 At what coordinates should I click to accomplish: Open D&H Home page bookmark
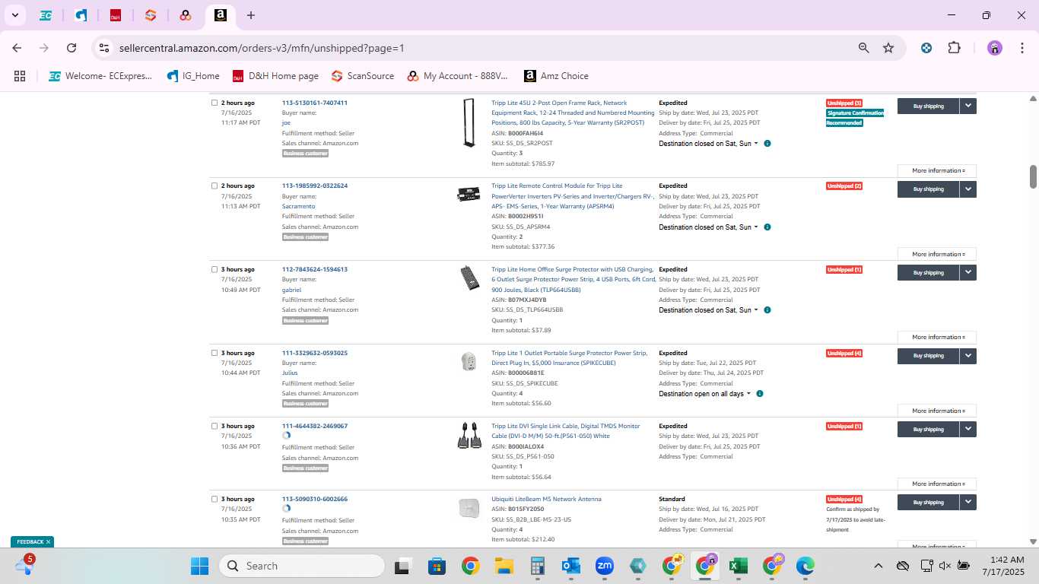(x=275, y=76)
